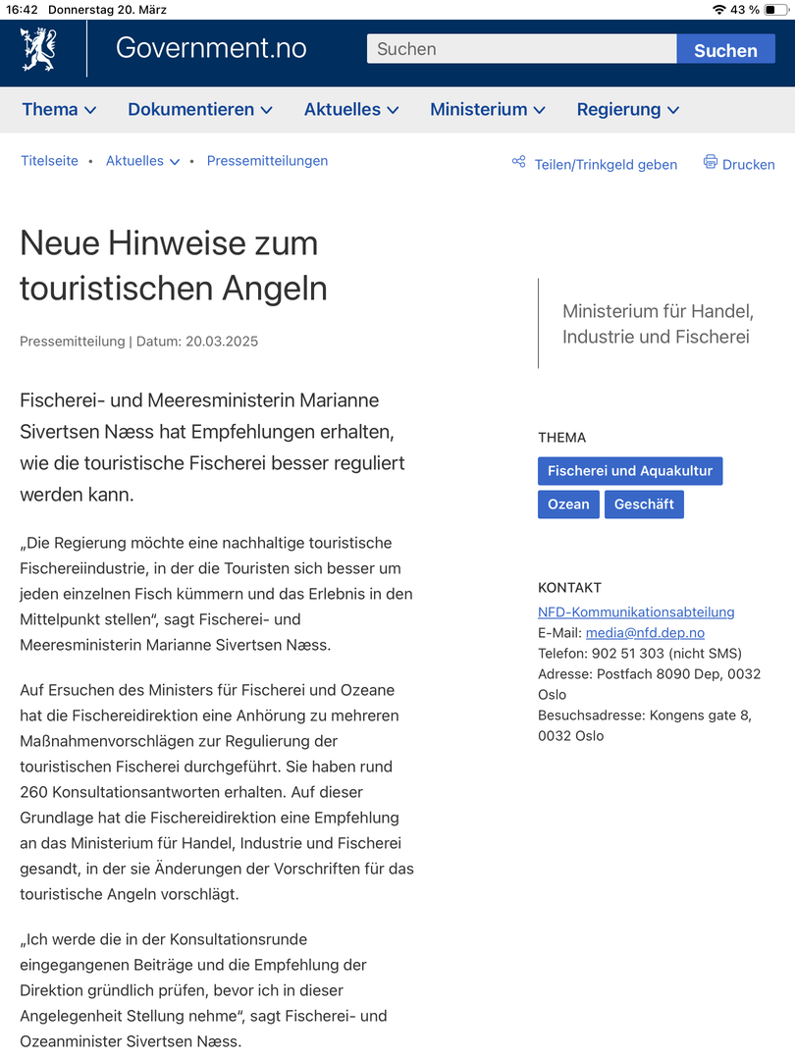
Task: Click into the Suchen search field
Action: (521, 49)
